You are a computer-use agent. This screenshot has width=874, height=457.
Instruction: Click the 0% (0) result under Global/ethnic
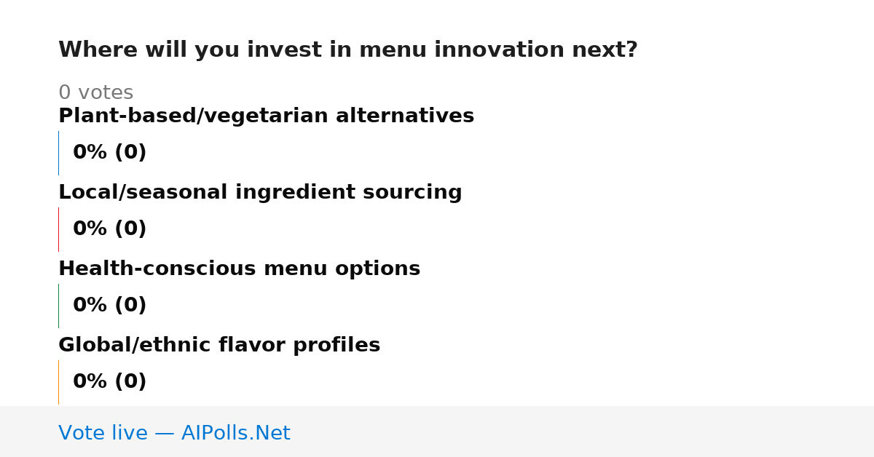[109, 382]
